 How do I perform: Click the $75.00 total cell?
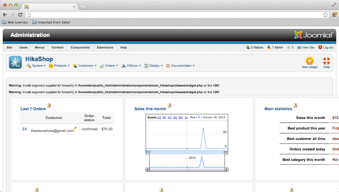pos(107,129)
